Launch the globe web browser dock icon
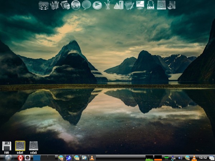Viewport: 215px width, 161px height. [x=76, y=5]
